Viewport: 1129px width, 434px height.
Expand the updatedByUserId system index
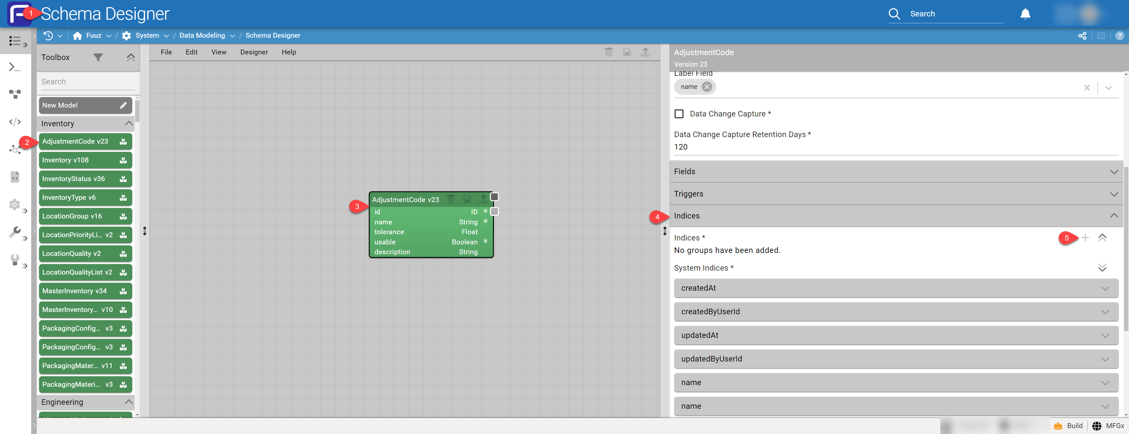click(x=896, y=359)
